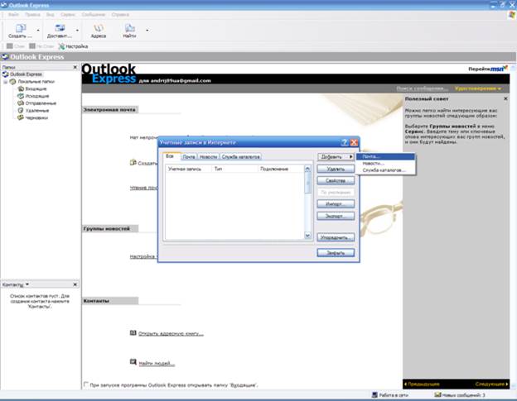This screenshot has height=401, width=517.
Task: Click the Удалить button
Action: click(x=336, y=169)
